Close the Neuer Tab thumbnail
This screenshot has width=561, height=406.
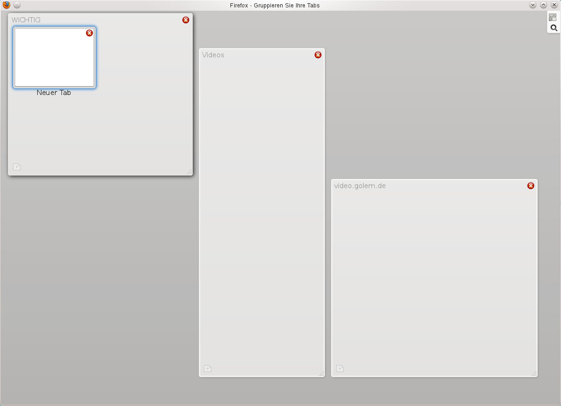[89, 33]
